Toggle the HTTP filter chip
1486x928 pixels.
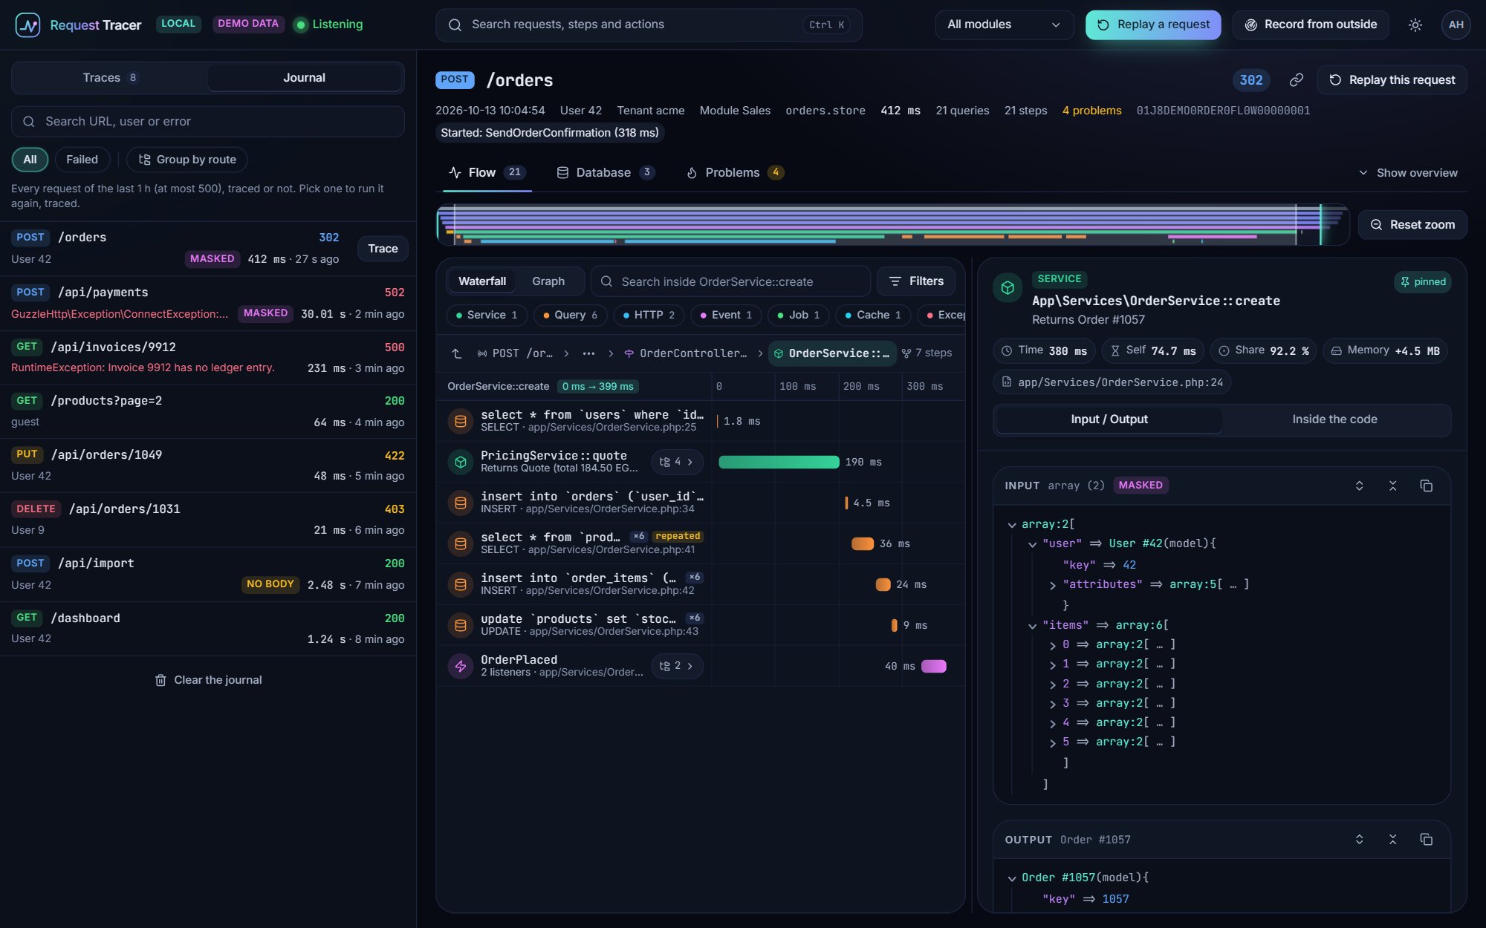[x=649, y=315]
